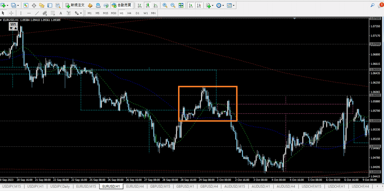Expand the indicators list dropdown
This screenshot has height=191, width=384.
coord(213,5)
